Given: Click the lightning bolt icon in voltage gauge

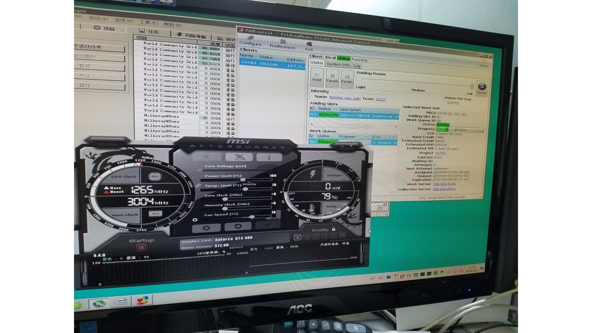Looking at the screenshot, I should tap(312, 174).
